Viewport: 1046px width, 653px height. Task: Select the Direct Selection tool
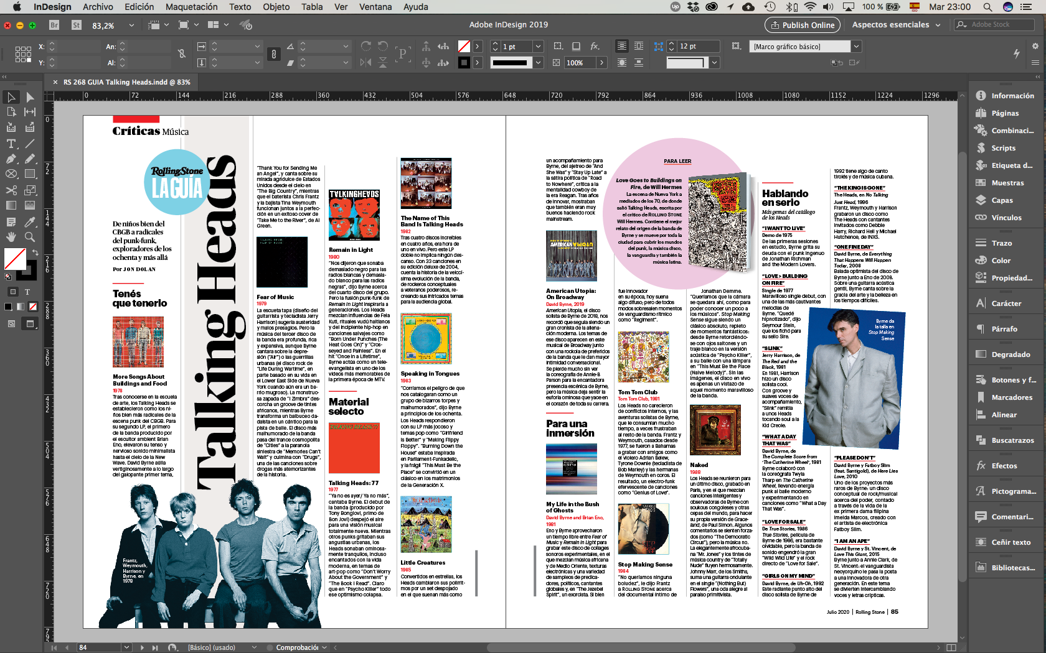pos(30,97)
